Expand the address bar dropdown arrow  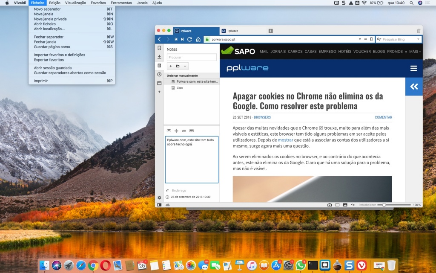coord(360,39)
